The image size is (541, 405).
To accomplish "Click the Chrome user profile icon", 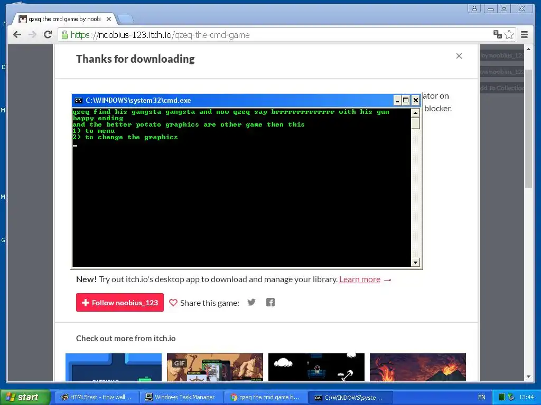I will coord(474,8).
